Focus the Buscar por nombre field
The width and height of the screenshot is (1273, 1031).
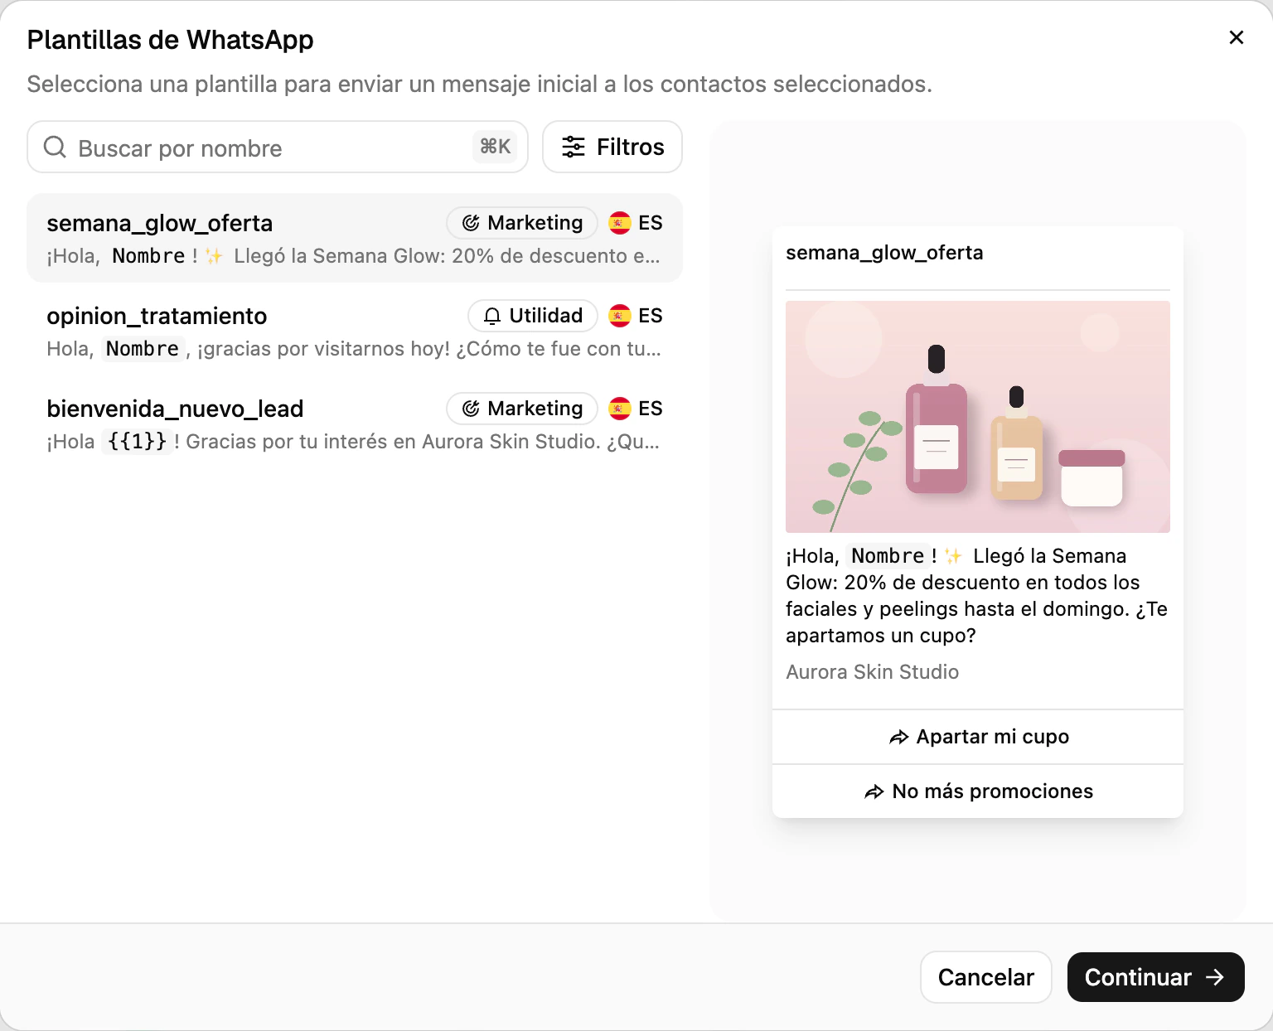pos(278,147)
